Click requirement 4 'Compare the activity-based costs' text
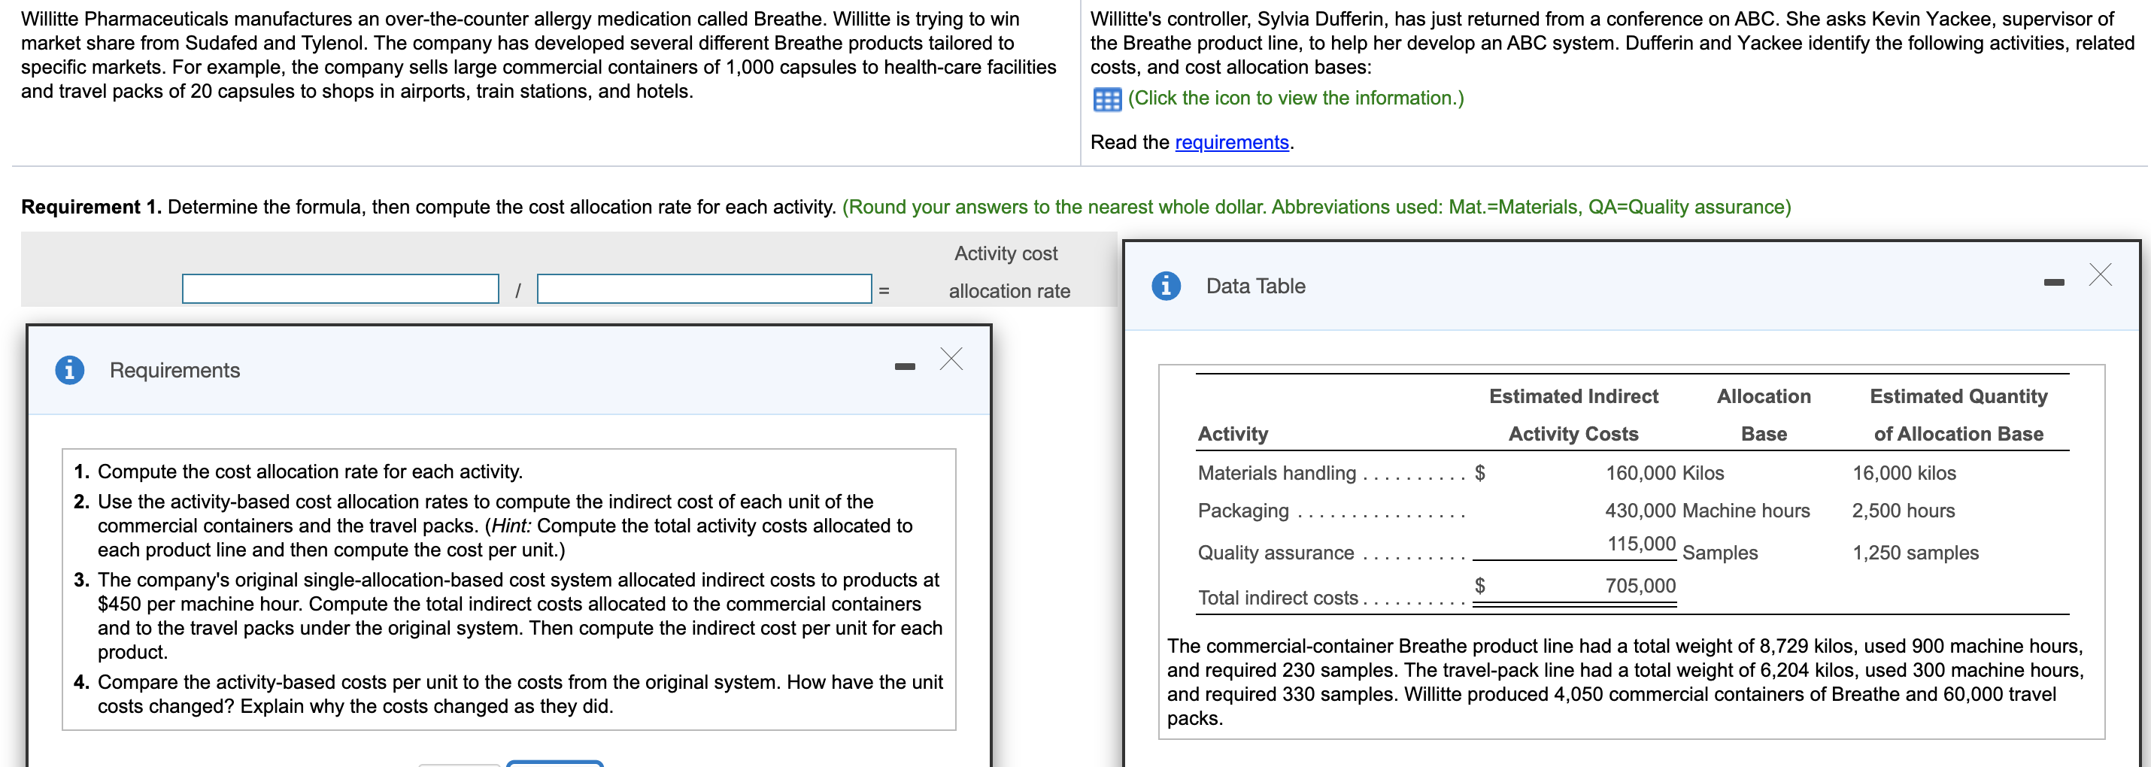The width and height of the screenshot is (2151, 767). [x=520, y=693]
